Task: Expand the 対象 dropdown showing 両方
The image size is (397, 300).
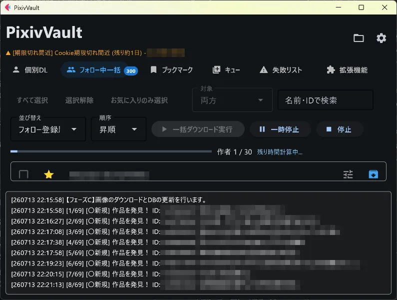Action: (232, 100)
